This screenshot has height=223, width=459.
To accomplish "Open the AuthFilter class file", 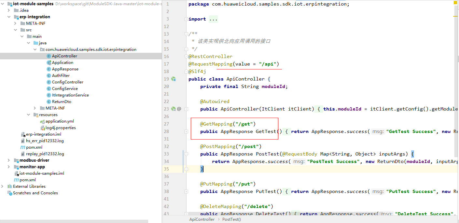I will 61,76.
